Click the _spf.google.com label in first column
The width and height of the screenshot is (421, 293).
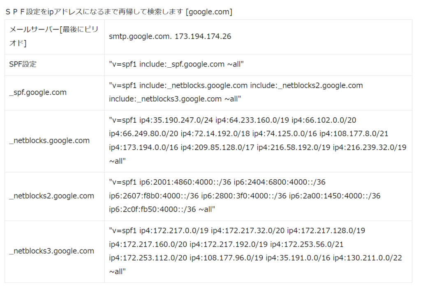(37, 92)
